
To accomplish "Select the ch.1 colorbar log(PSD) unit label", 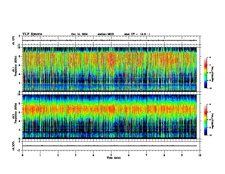I will coord(213,74).
